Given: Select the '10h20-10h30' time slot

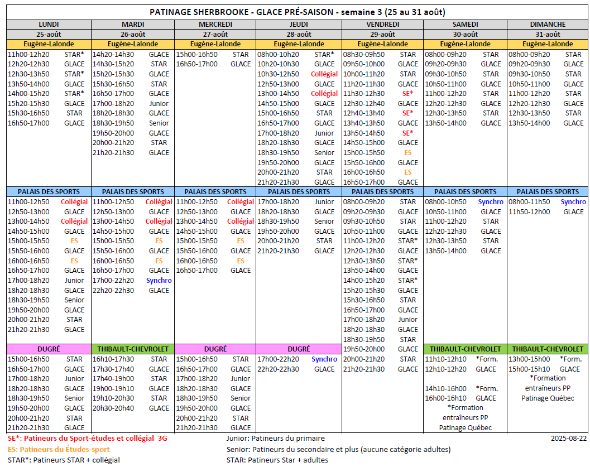Looking at the screenshot, I should 279,64.
